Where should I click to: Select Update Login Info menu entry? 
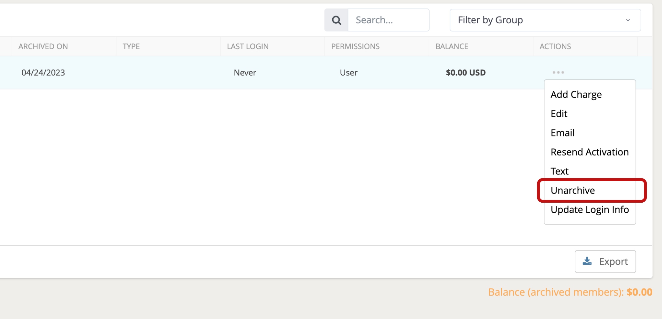590,210
